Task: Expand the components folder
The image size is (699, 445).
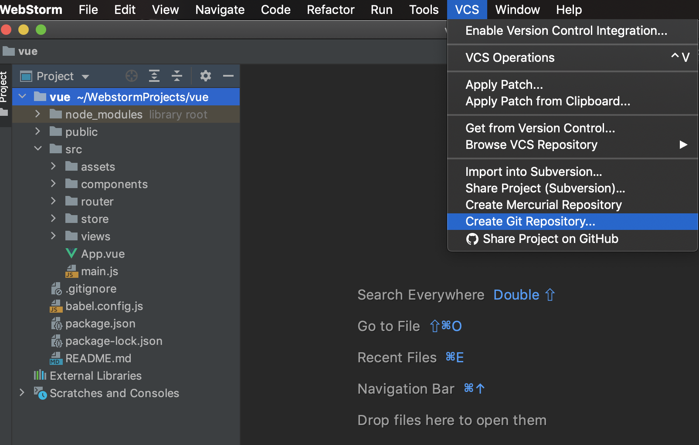Action: tap(53, 184)
